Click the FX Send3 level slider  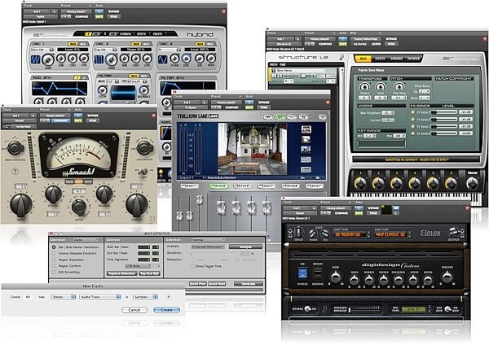point(444,126)
